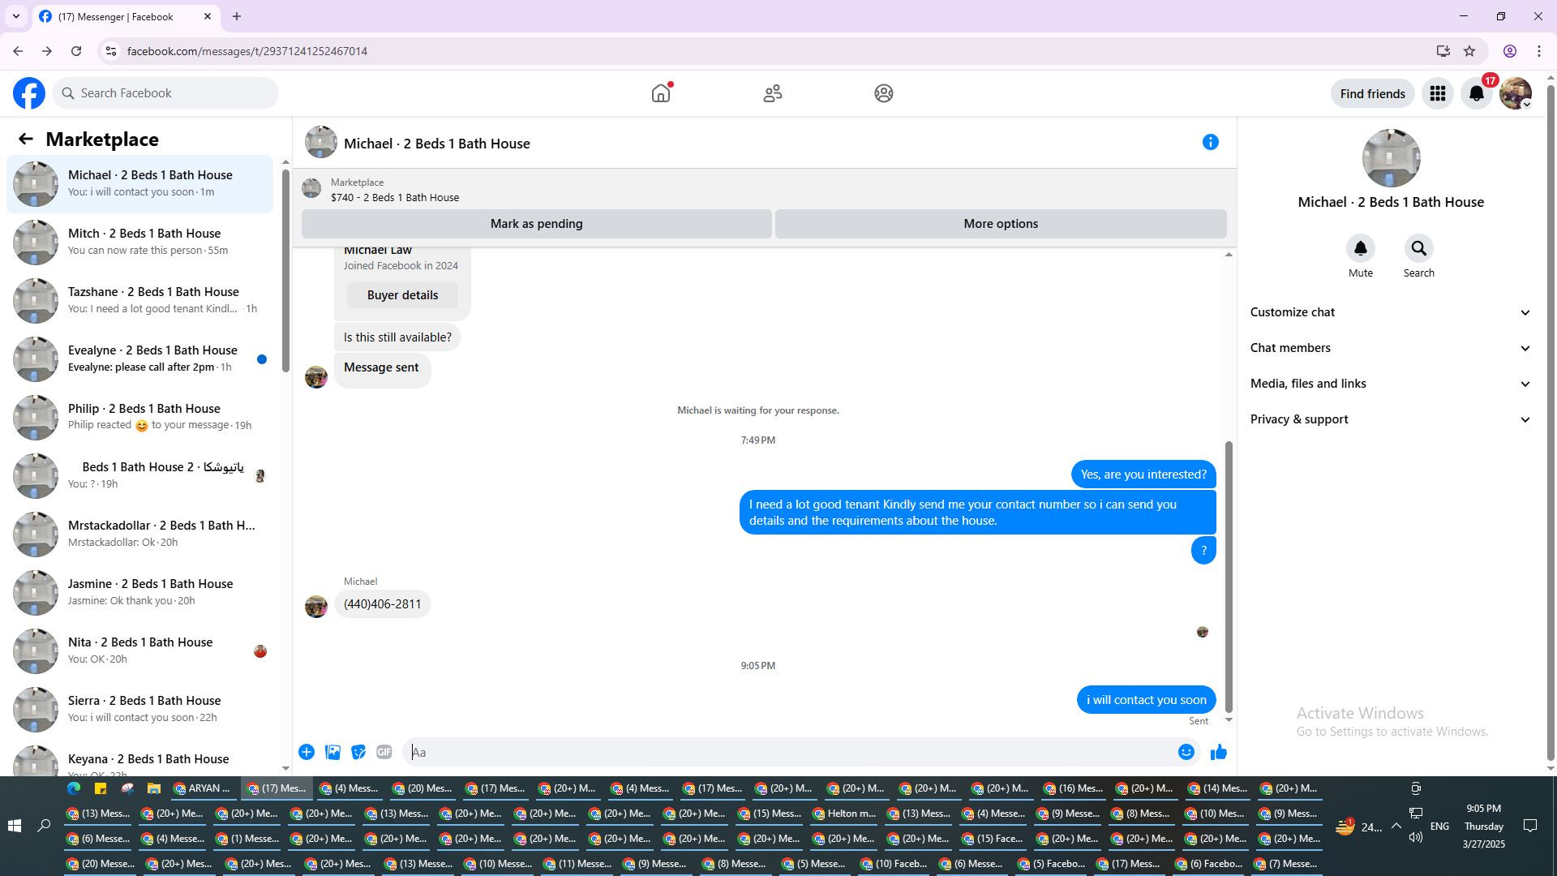Image resolution: width=1557 pixels, height=876 pixels.
Task: Click Mark as pending button
Action: [x=536, y=224]
